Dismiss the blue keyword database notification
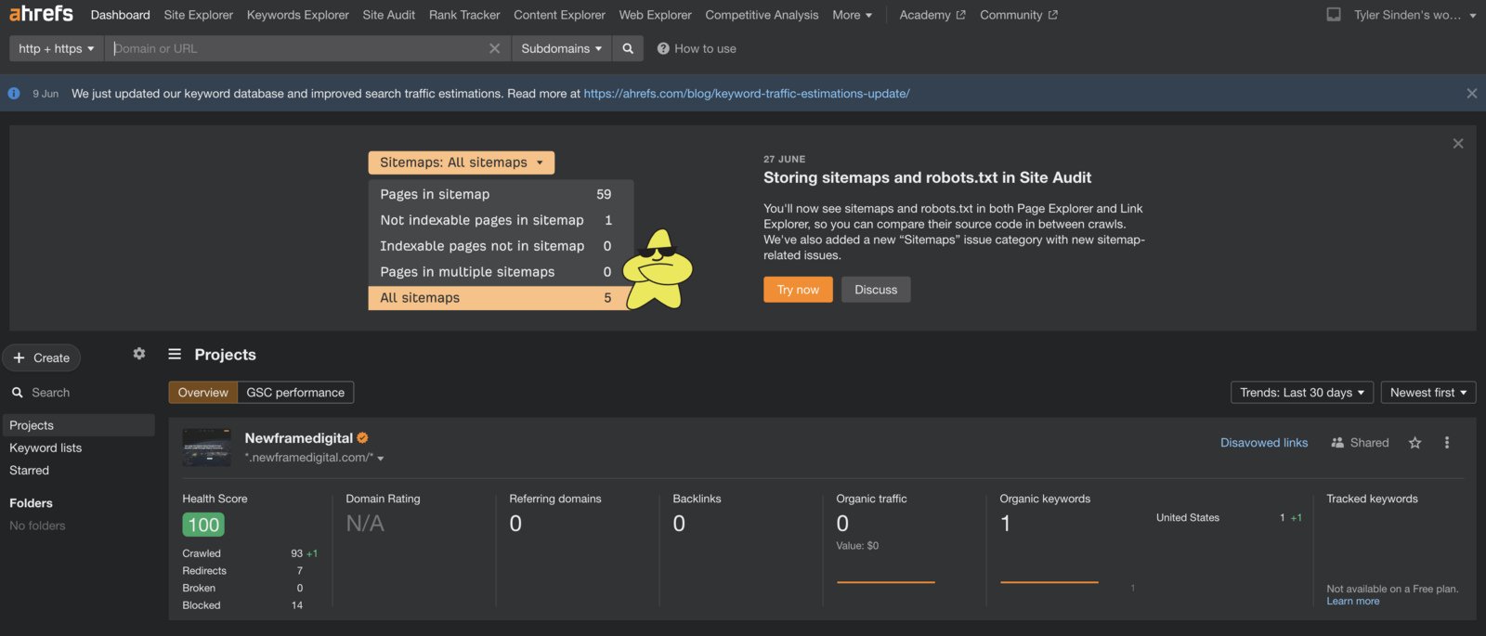This screenshot has height=636, width=1486. click(1471, 94)
